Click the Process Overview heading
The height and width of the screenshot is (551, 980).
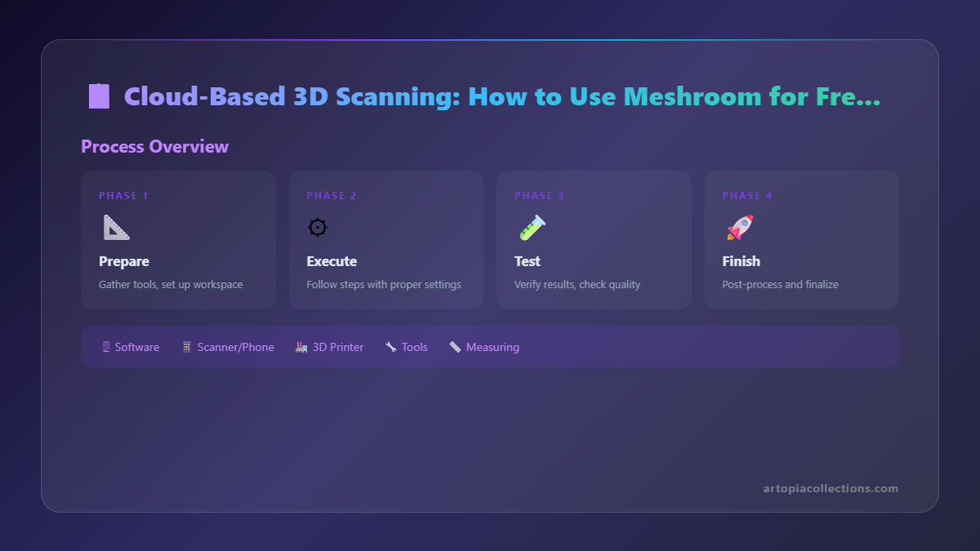[x=154, y=147]
